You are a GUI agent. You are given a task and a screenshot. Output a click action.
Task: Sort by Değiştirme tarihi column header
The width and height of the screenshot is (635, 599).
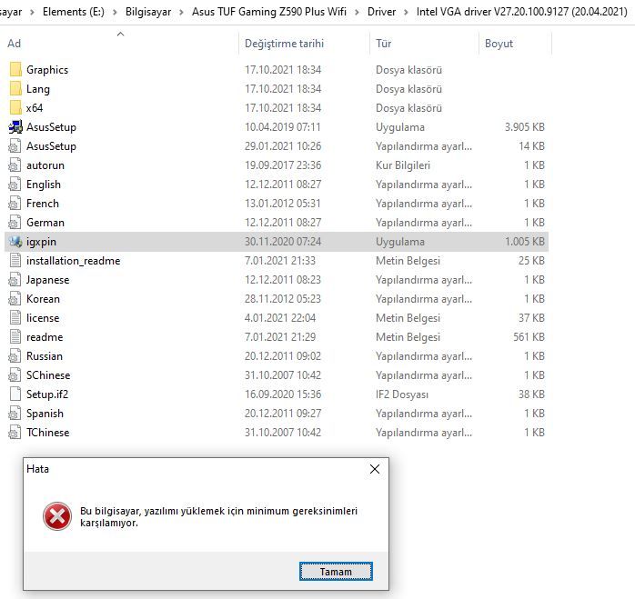[x=284, y=44]
